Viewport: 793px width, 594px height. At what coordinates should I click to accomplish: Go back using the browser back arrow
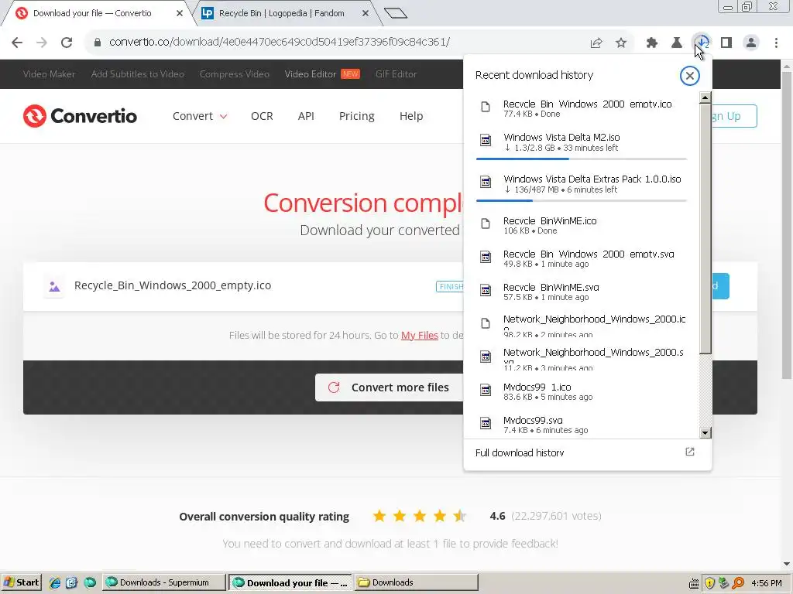pyautogui.click(x=17, y=43)
